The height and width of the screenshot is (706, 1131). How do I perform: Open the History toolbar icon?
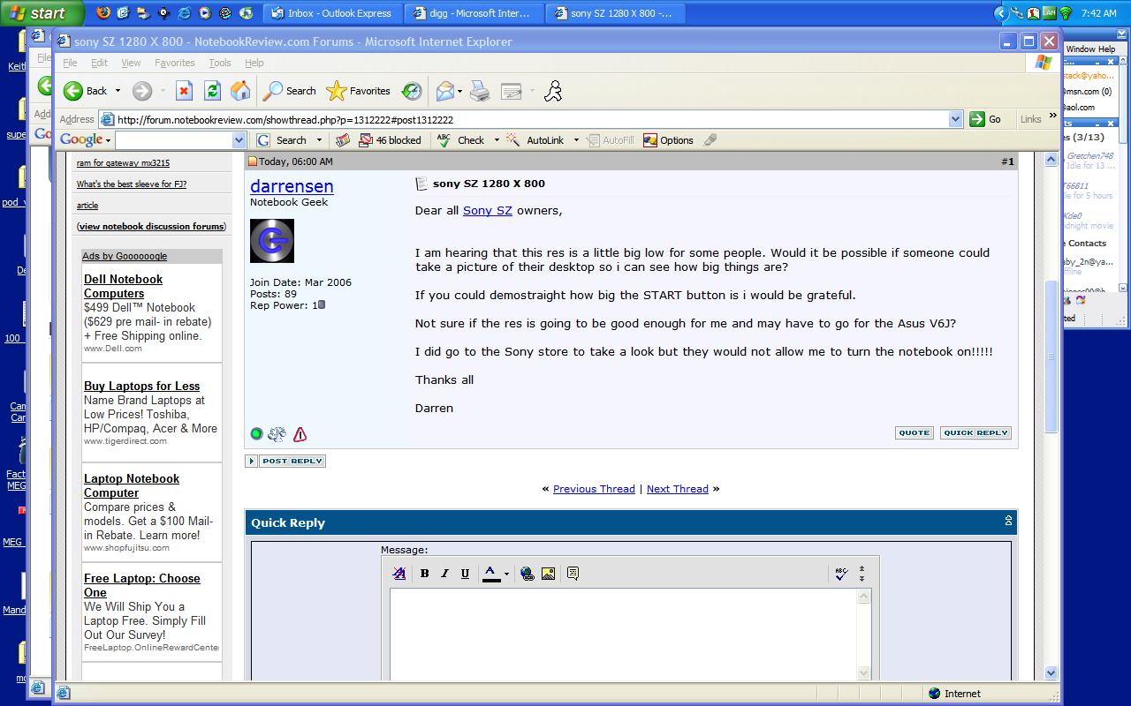(x=412, y=91)
